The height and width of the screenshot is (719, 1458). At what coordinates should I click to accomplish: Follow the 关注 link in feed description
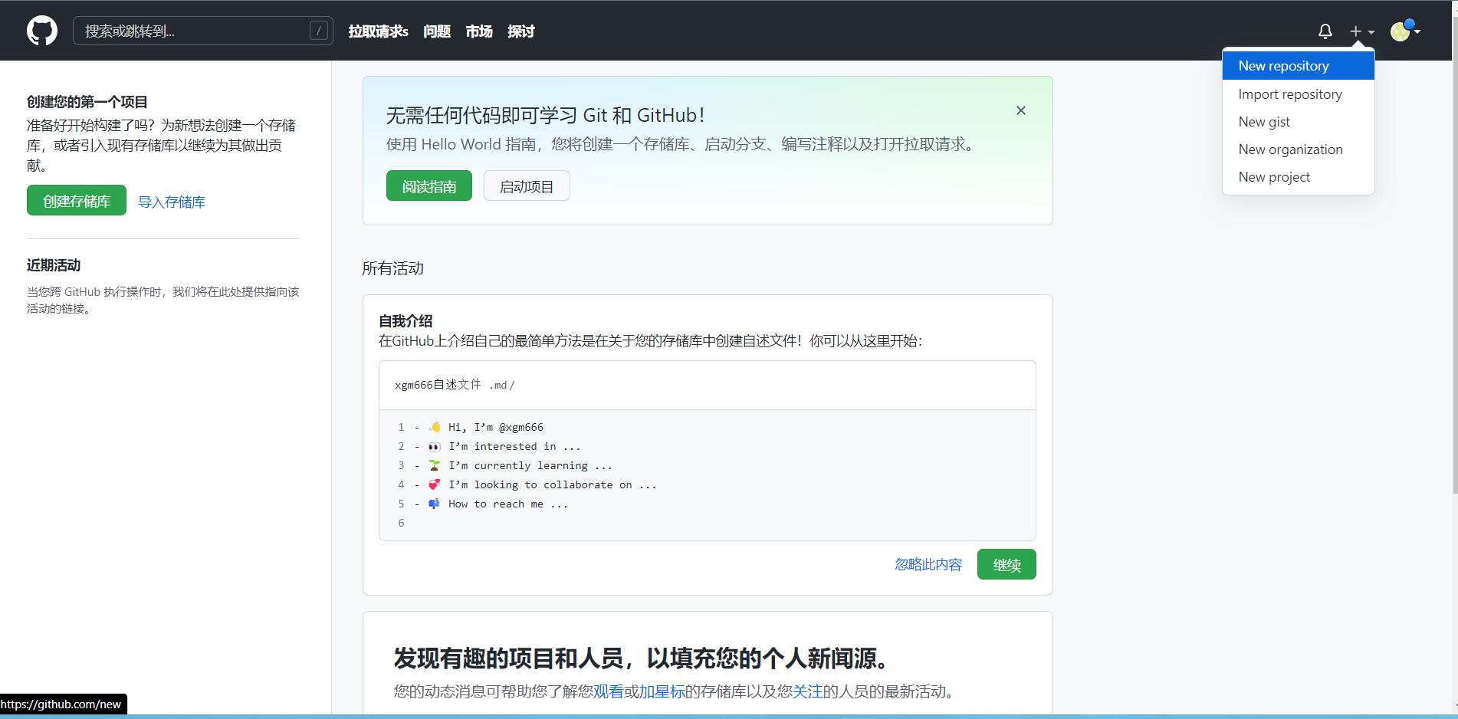point(808,691)
